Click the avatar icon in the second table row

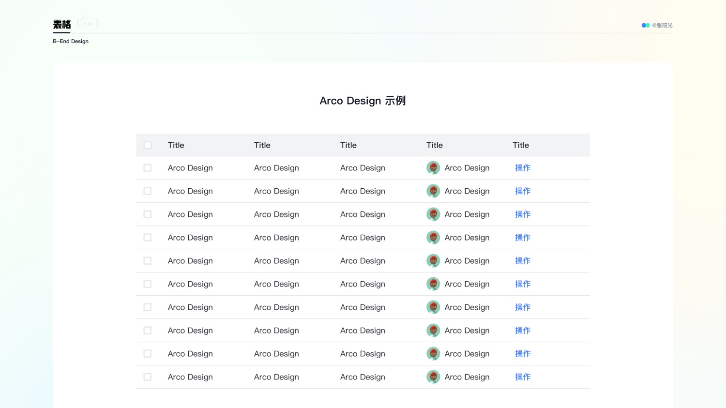pos(433,191)
